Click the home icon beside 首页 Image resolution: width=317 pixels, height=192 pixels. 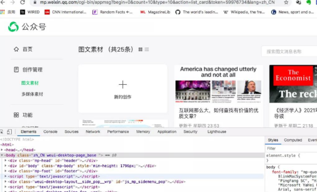tap(16, 49)
